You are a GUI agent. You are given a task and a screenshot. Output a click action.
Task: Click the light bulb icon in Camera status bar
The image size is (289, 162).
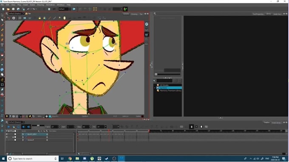point(7,116)
